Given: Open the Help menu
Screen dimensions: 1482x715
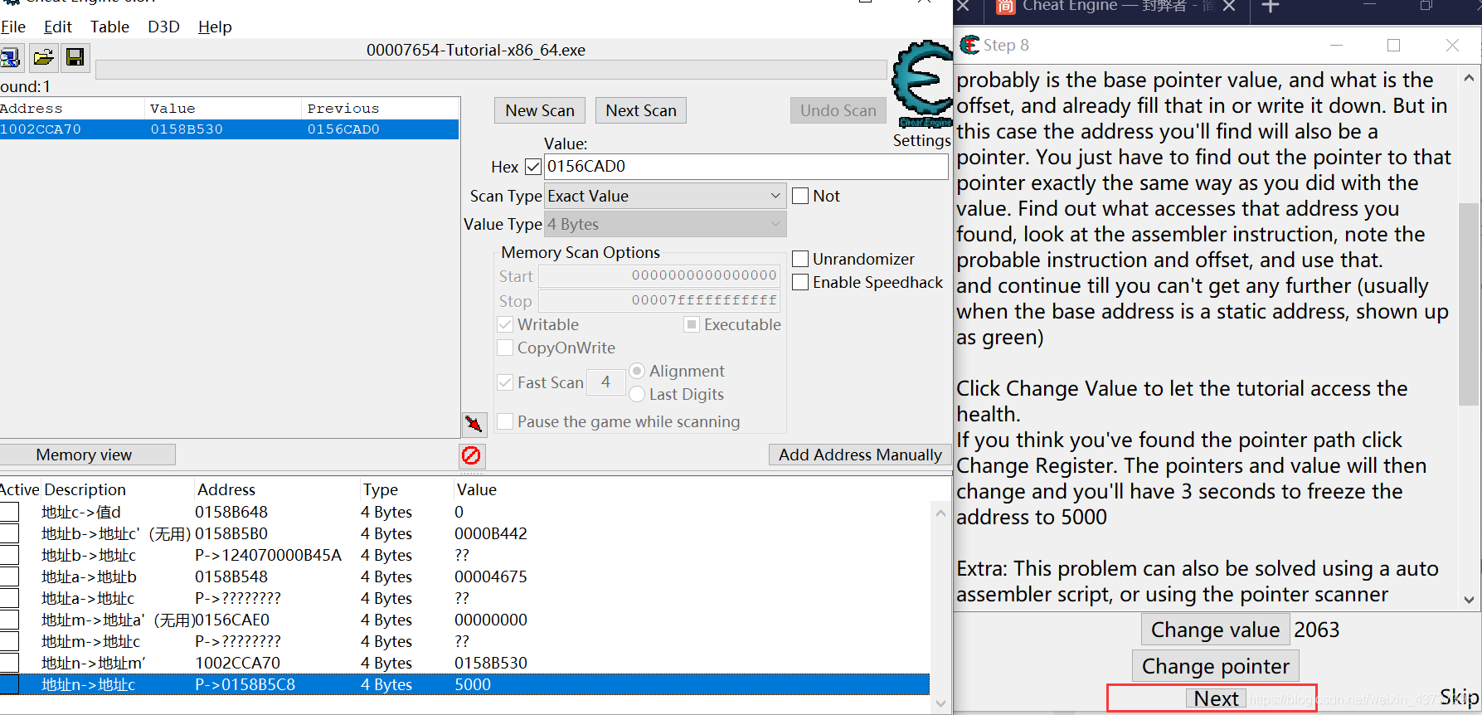Looking at the screenshot, I should [x=215, y=27].
